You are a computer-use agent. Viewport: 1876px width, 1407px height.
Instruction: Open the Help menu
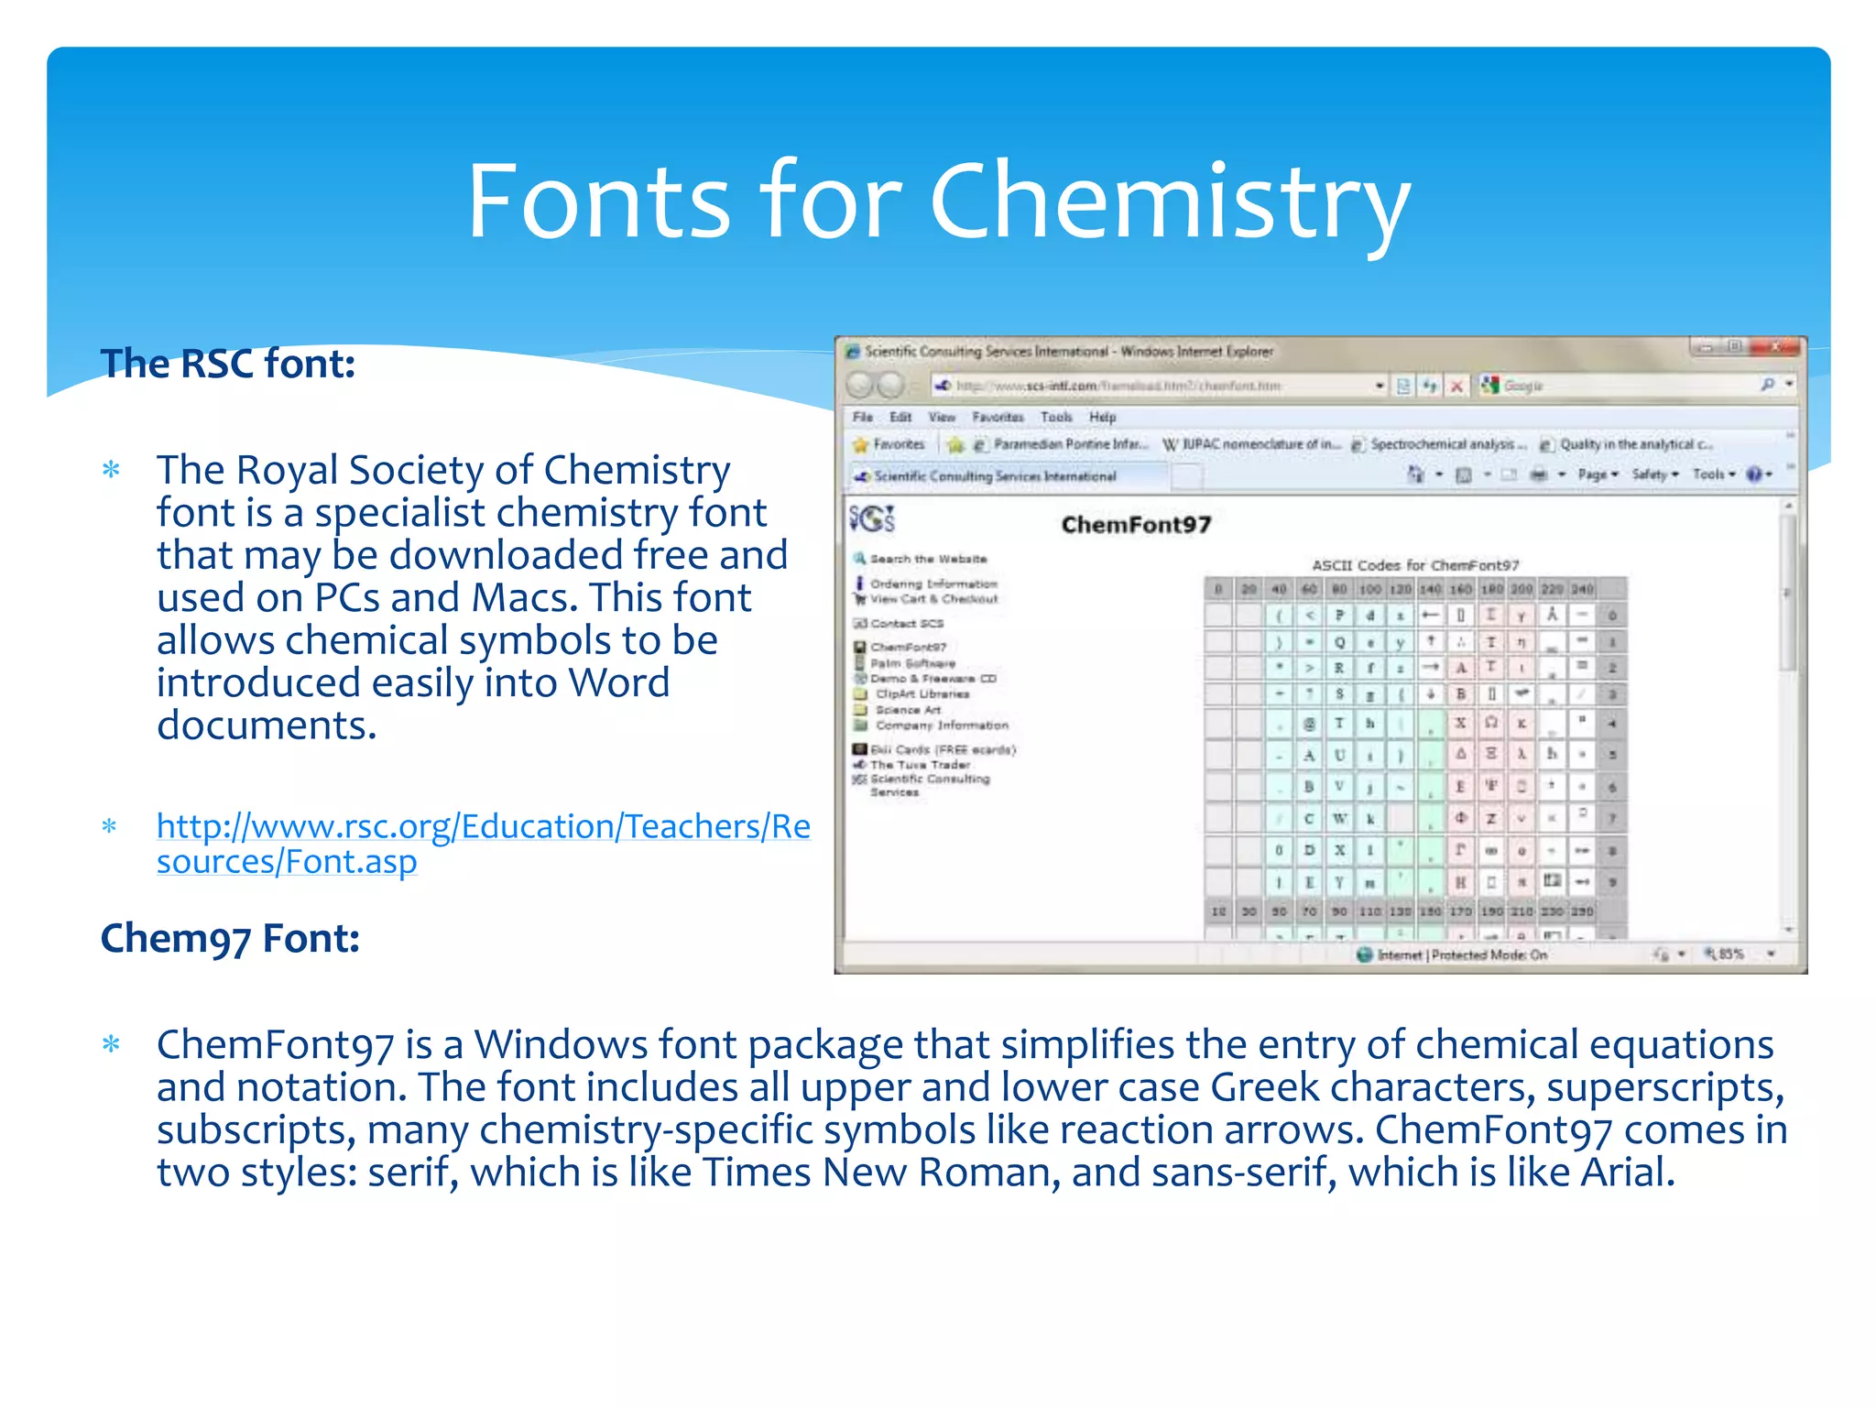click(1102, 417)
